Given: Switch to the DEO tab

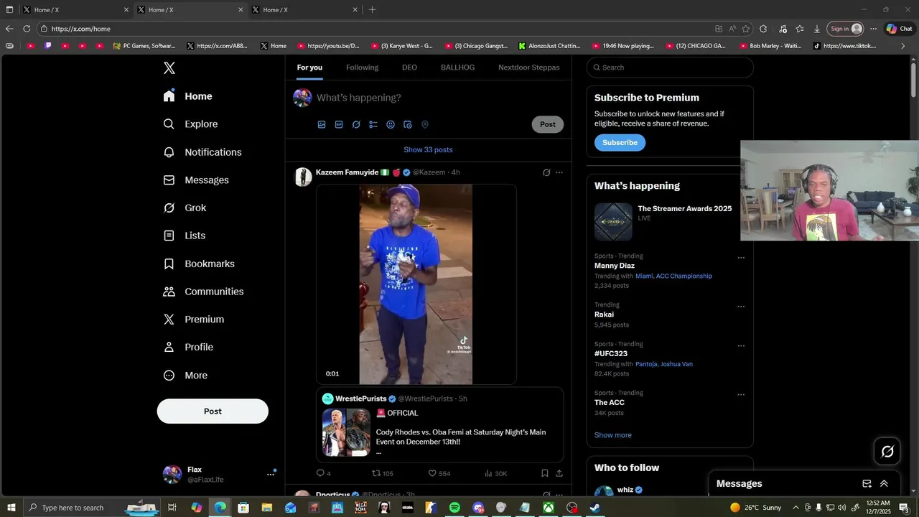Looking at the screenshot, I should pos(409,67).
